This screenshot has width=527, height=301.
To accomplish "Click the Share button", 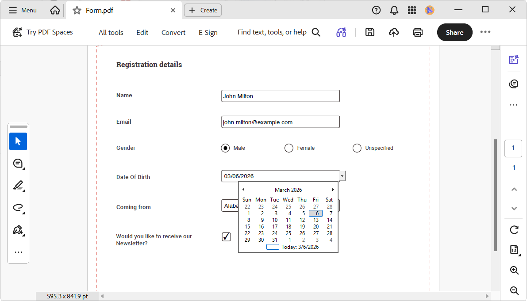I will tap(454, 32).
